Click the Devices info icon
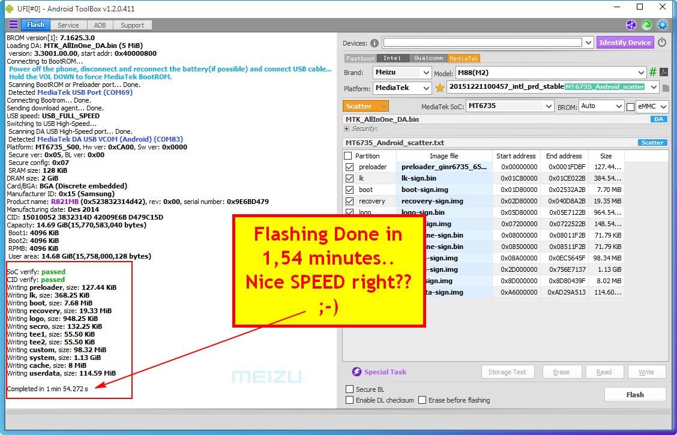The width and height of the screenshot is (677, 435). pyautogui.click(x=375, y=43)
